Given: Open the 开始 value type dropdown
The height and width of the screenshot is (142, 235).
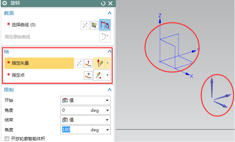Looking at the screenshot, I should click(x=85, y=100).
